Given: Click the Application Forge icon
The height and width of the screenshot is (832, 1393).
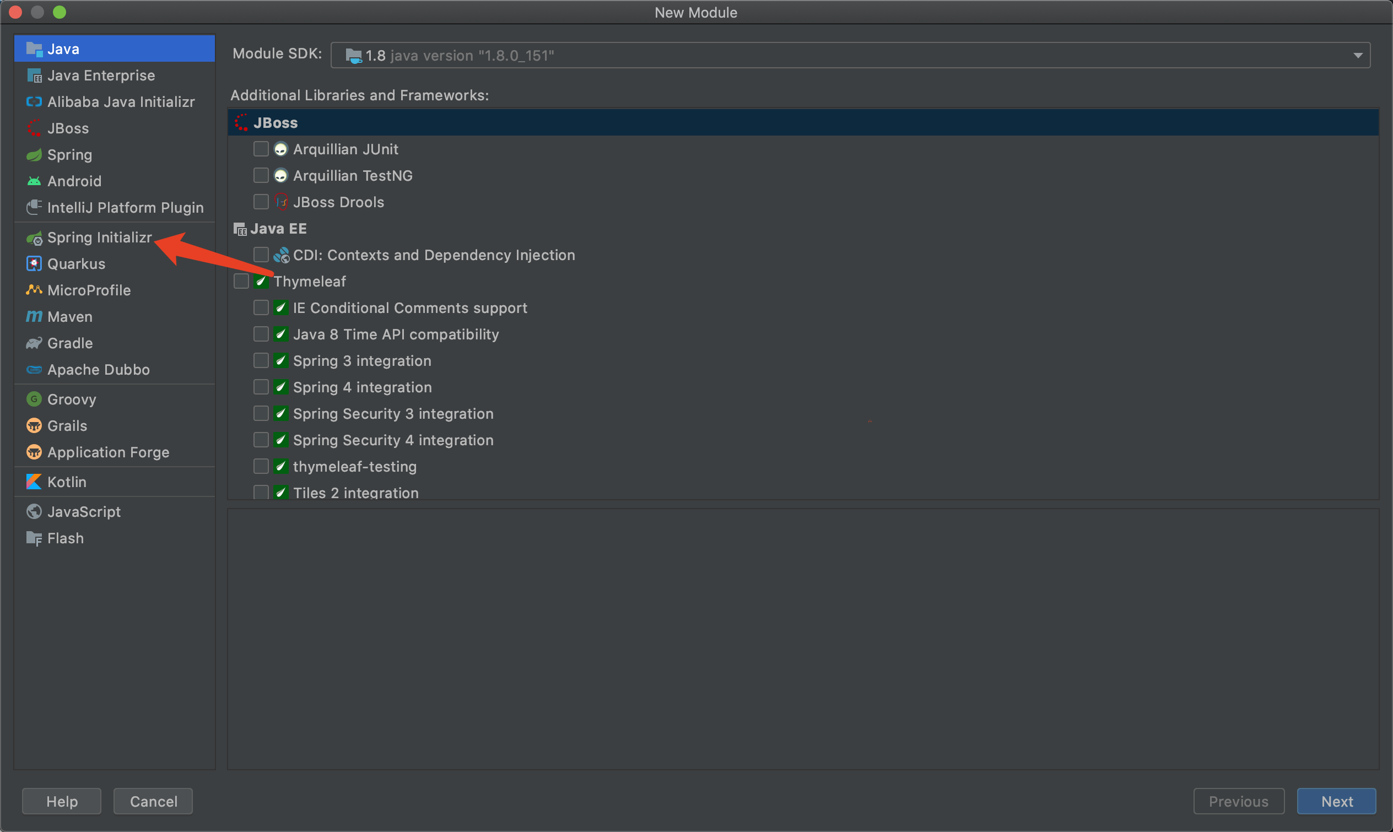Looking at the screenshot, I should tap(34, 452).
